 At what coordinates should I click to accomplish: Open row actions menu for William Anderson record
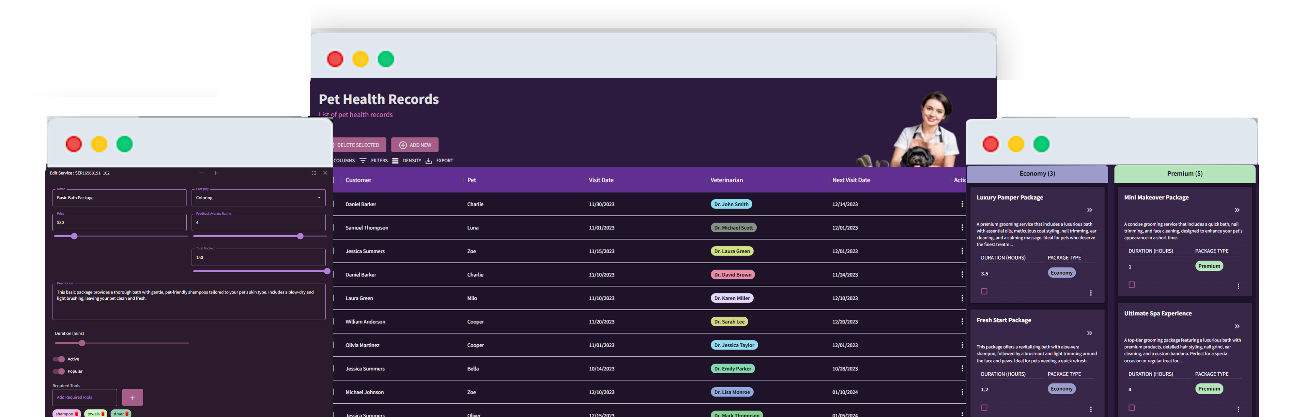(x=962, y=321)
